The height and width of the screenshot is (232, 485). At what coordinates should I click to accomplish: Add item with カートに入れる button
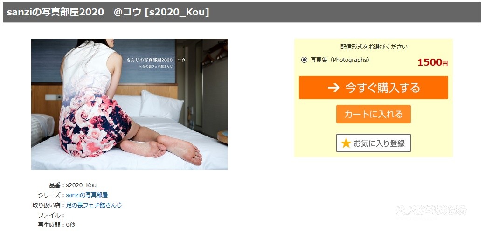pyautogui.click(x=374, y=114)
